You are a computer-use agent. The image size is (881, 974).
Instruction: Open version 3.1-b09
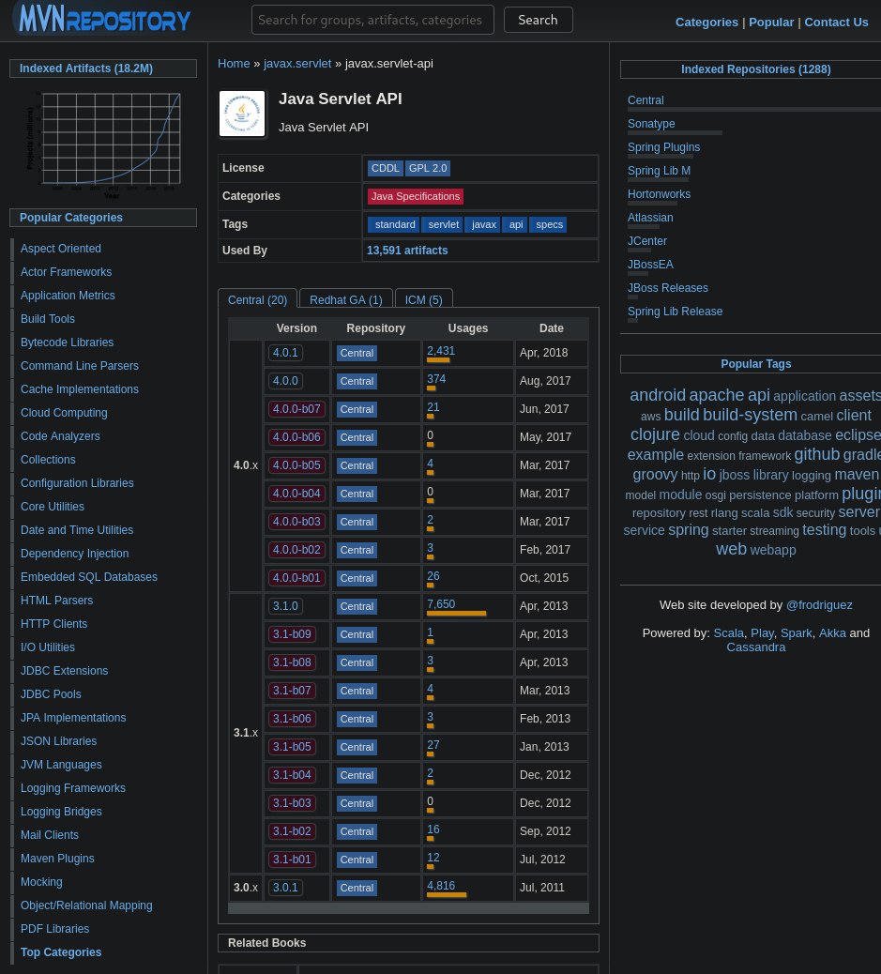click(x=292, y=634)
